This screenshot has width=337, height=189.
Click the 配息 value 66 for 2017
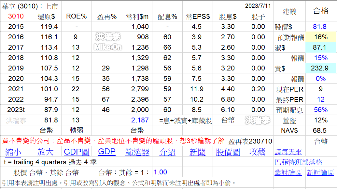click(167, 47)
